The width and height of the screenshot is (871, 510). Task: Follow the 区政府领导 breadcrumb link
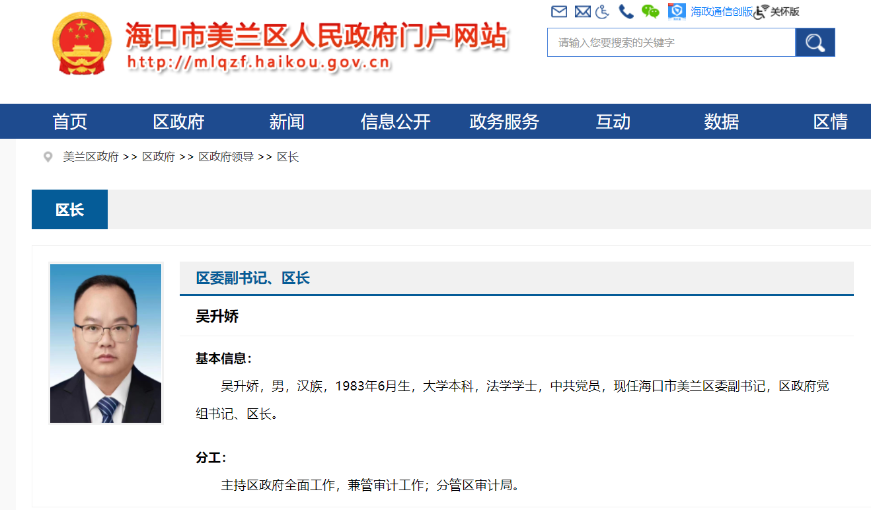point(226,157)
